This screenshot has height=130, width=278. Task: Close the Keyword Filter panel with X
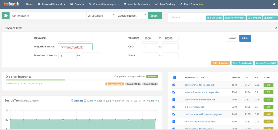276,28
